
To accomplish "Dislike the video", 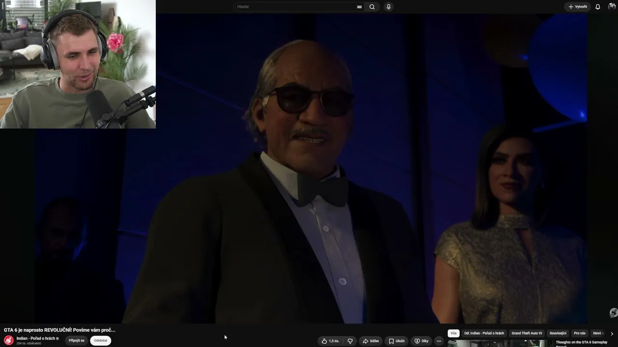I will (350, 341).
